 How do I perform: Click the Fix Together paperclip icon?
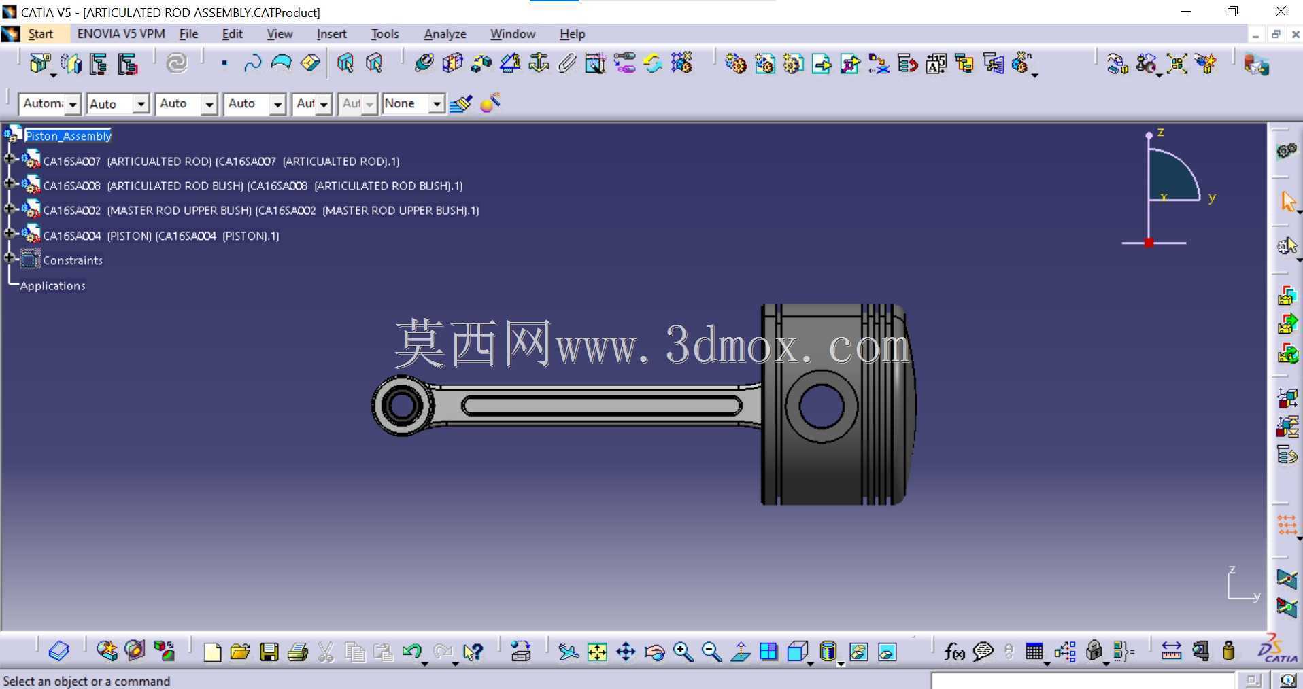pyautogui.click(x=566, y=64)
